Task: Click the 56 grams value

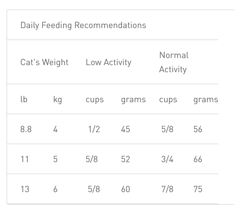Action: click(x=198, y=129)
